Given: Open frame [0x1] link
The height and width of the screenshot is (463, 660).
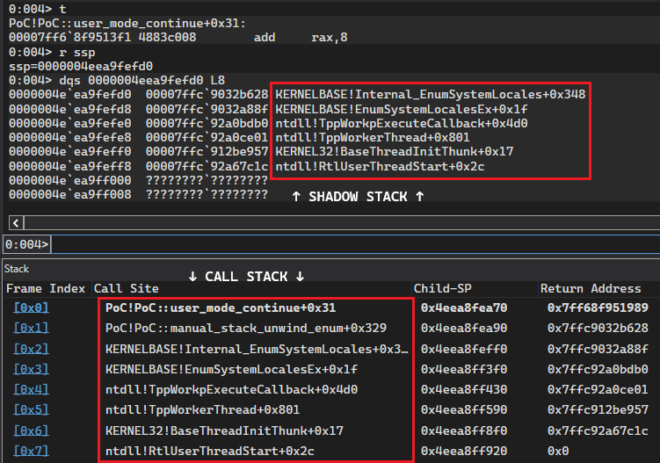Looking at the screenshot, I should point(31,328).
